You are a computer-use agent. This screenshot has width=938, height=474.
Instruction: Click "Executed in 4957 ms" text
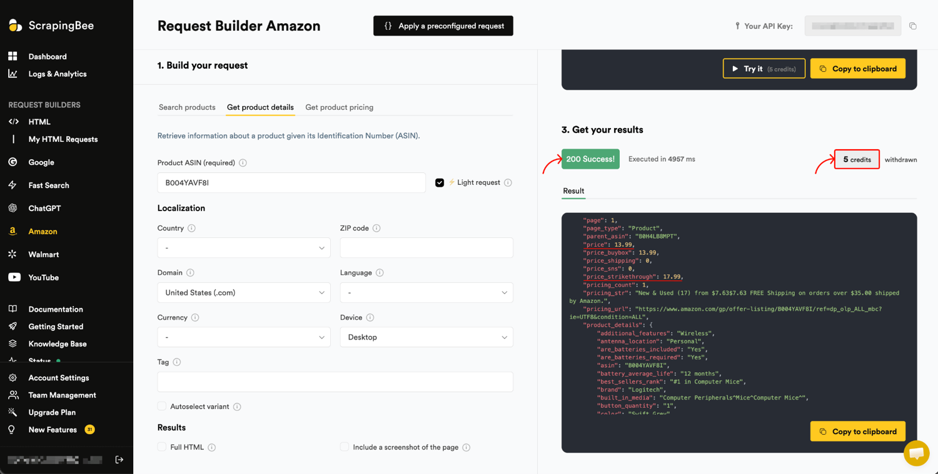pos(662,159)
